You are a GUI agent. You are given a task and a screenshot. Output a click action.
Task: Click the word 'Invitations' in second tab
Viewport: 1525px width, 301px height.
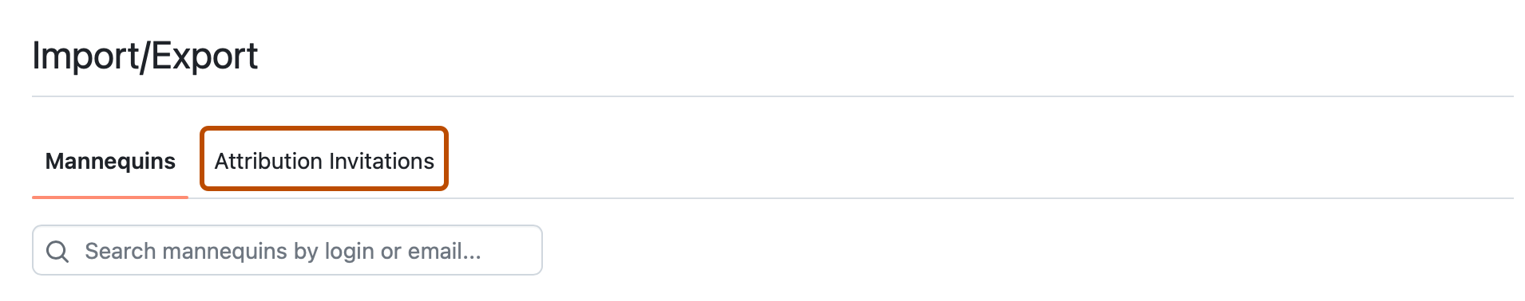tap(380, 161)
